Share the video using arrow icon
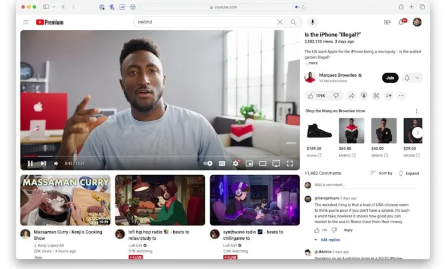Screen dimensions: 446x269 351,96
